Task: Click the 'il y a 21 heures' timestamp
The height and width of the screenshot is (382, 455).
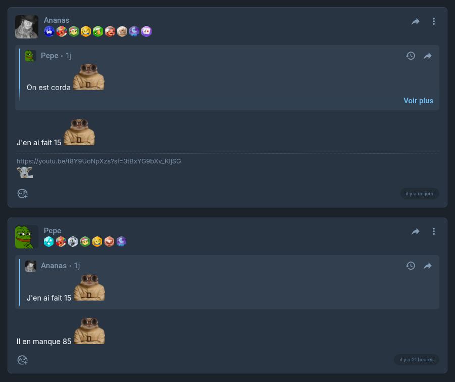Action: pos(417,360)
